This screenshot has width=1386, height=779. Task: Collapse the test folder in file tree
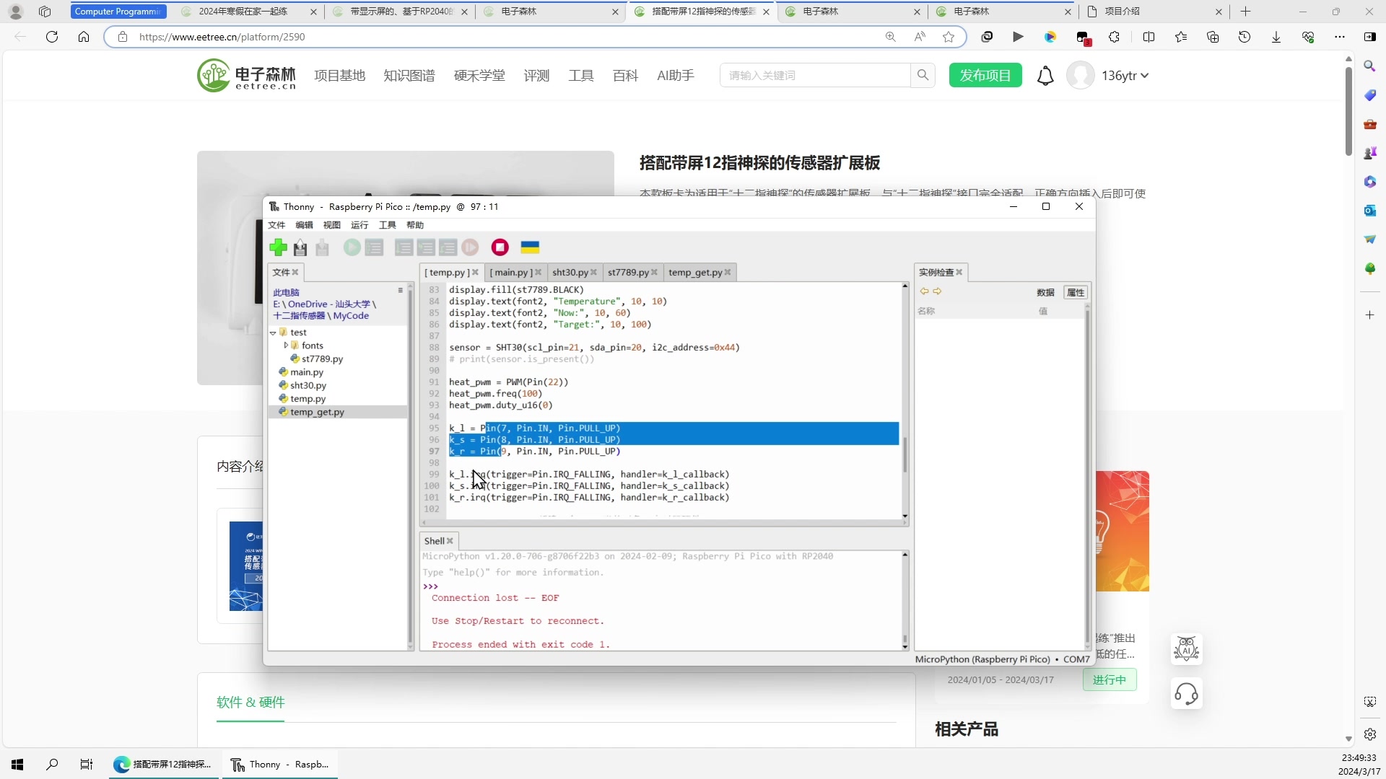point(274,333)
